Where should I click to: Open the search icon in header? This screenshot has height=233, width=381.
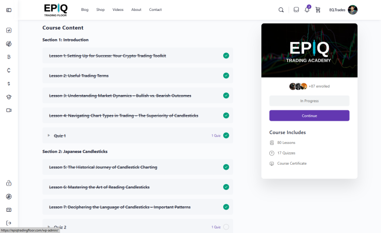click(x=281, y=10)
